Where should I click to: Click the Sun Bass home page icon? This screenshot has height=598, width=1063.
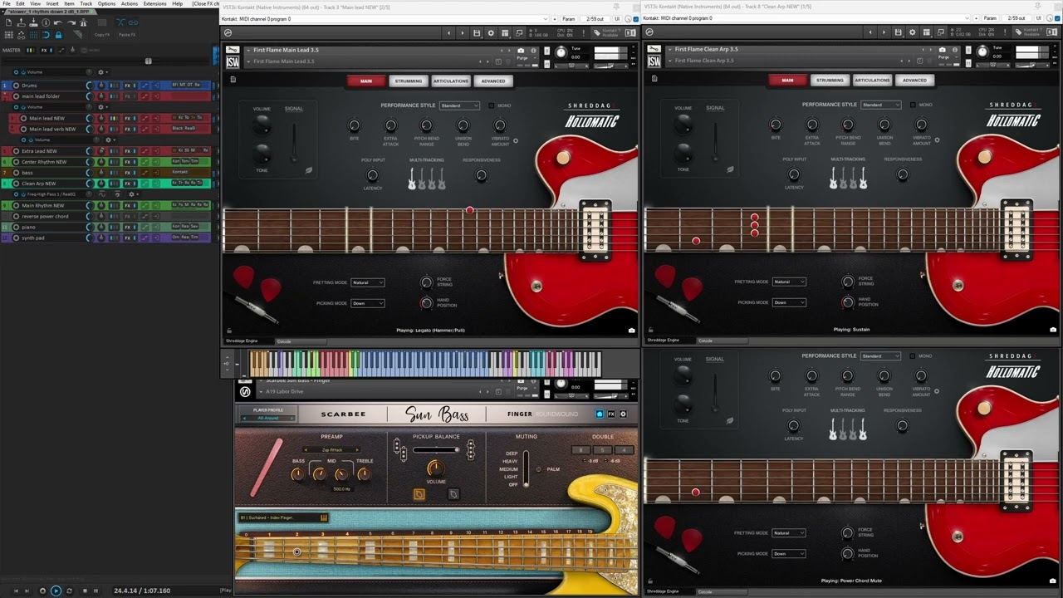(600, 414)
